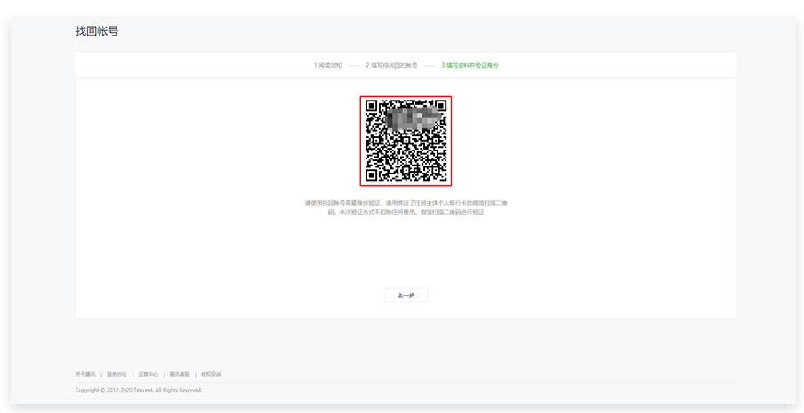804x413 pixels.
Task: Click the 找回帐号 page heading
Action: pos(97,31)
